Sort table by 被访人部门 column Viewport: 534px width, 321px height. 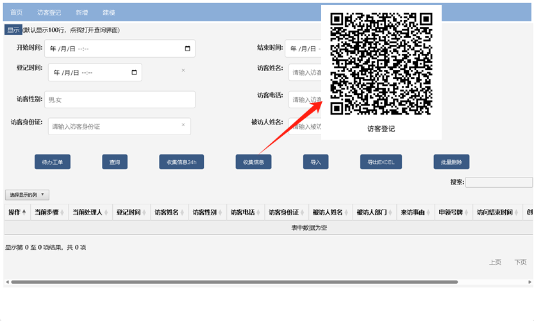(x=375, y=213)
